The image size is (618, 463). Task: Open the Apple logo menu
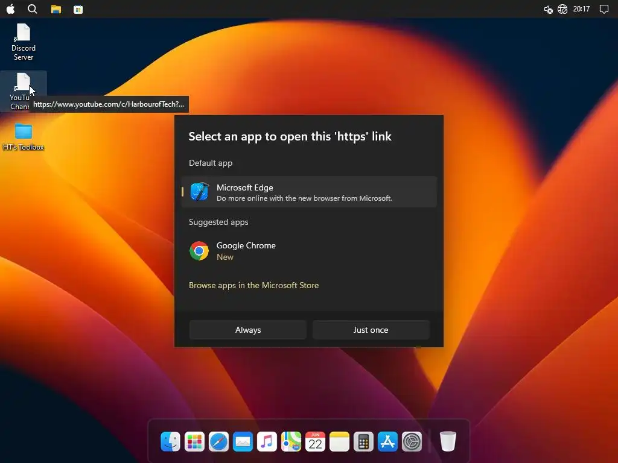[11, 9]
